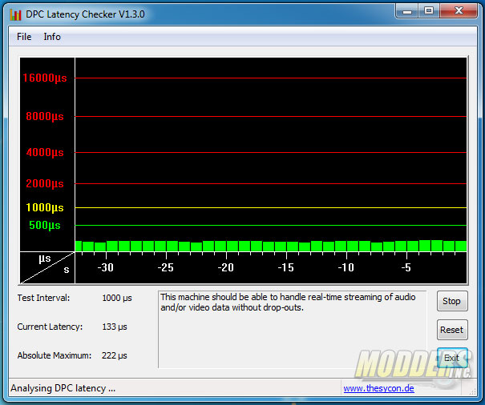This screenshot has height=405, width=485.
Task: Open the Info menu
Action: 52,37
